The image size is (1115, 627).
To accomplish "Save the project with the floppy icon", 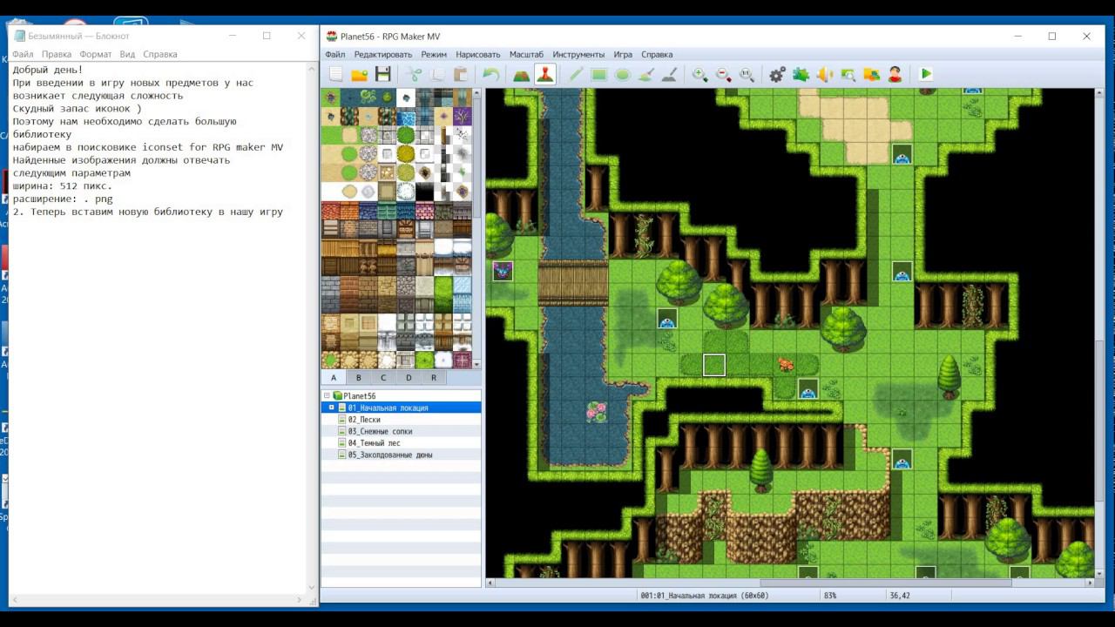I will click(x=382, y=75).
